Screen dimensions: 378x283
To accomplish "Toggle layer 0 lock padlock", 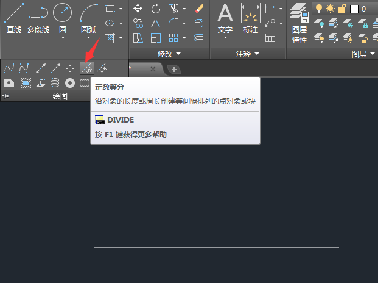I will [x=341, y=9].
